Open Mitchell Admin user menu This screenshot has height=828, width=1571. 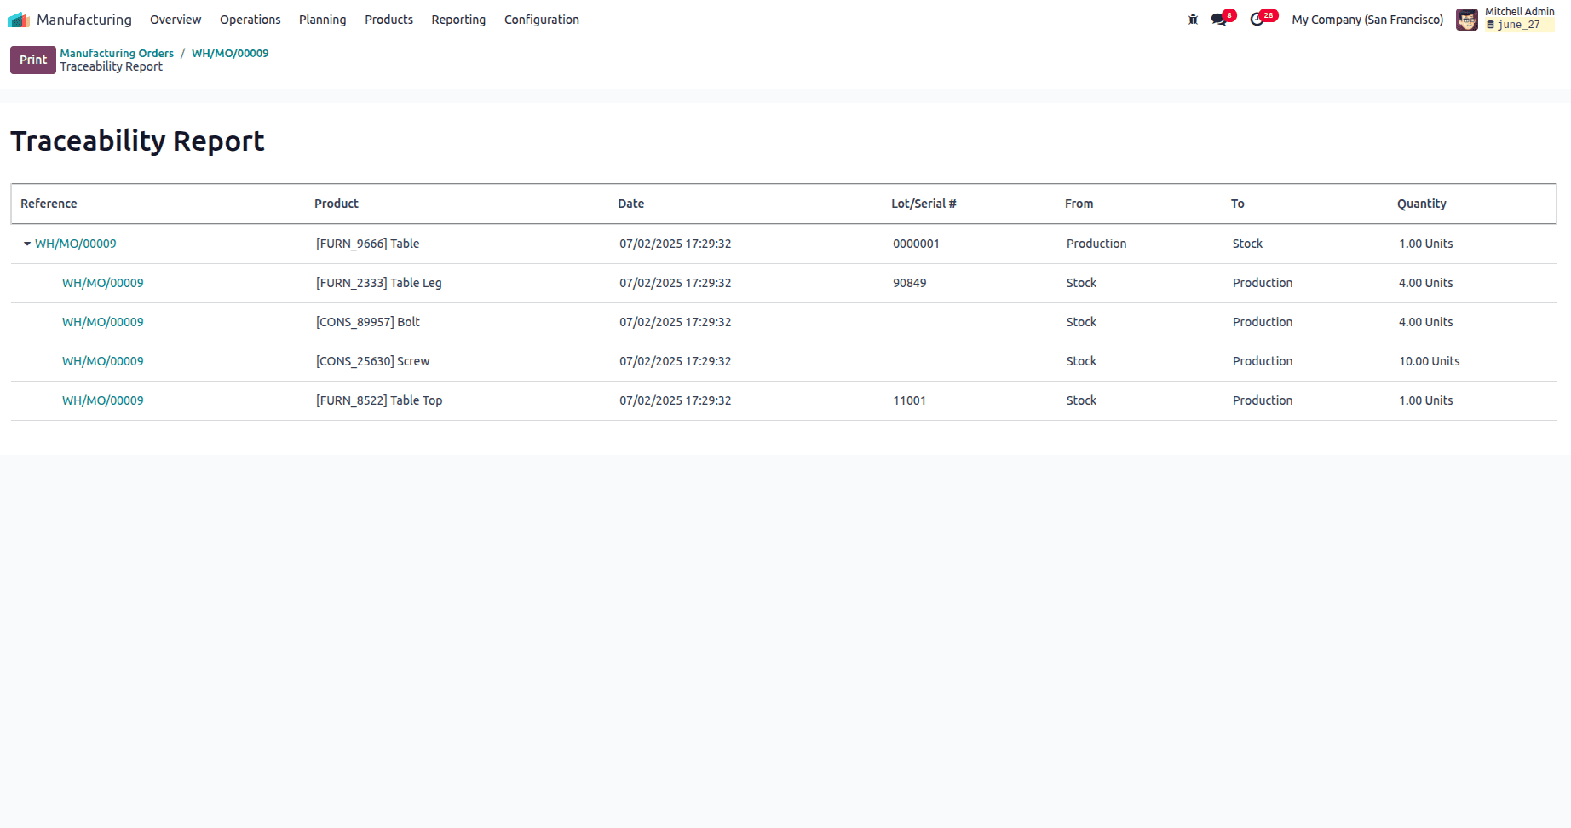coord(1520,18)
